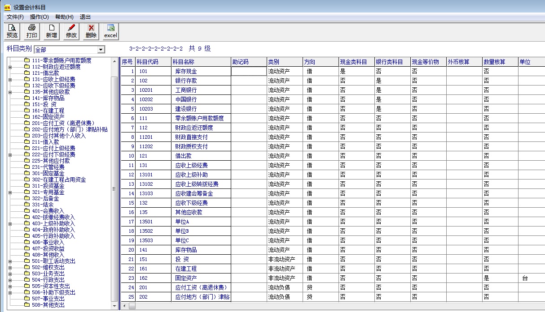Select the 中国银行 account name cell
This screenshot has height=312, width=545.
point(201,99)
